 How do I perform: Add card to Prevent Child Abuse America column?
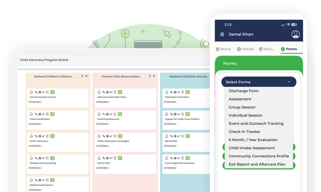click(x=154, y=76)
